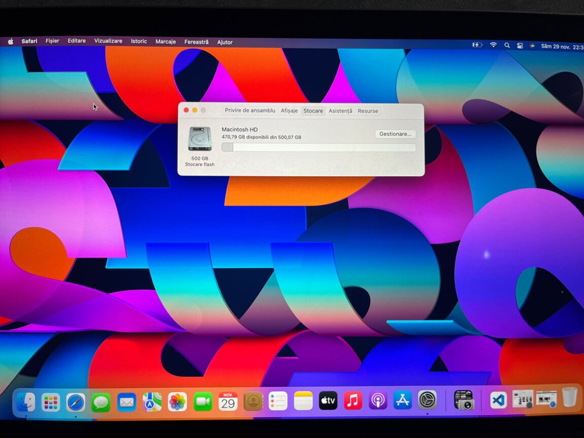The height and width of the screenshot is (438, 584).
Task: Click the Gestionare... button
Action: coord(395,134)
